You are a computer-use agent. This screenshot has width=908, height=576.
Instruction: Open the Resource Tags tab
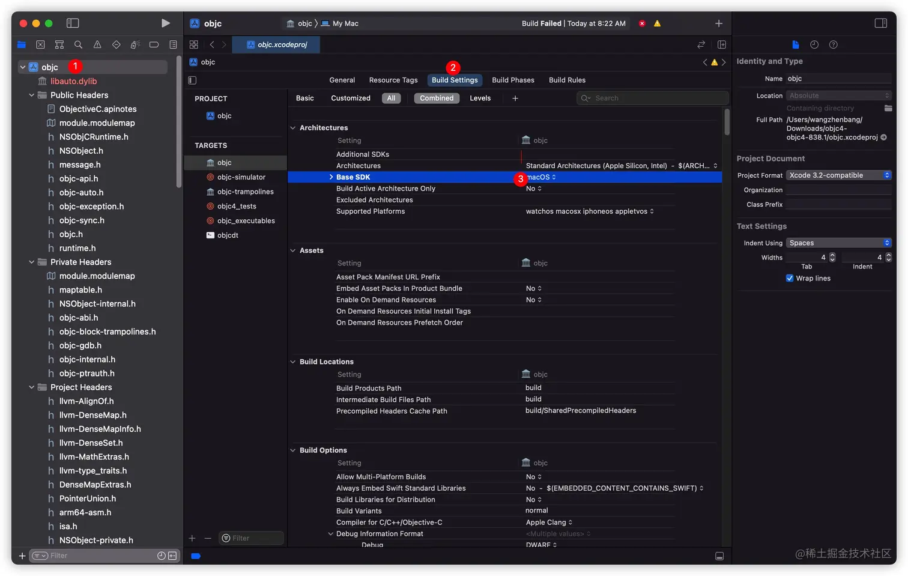tap(393, 80)
